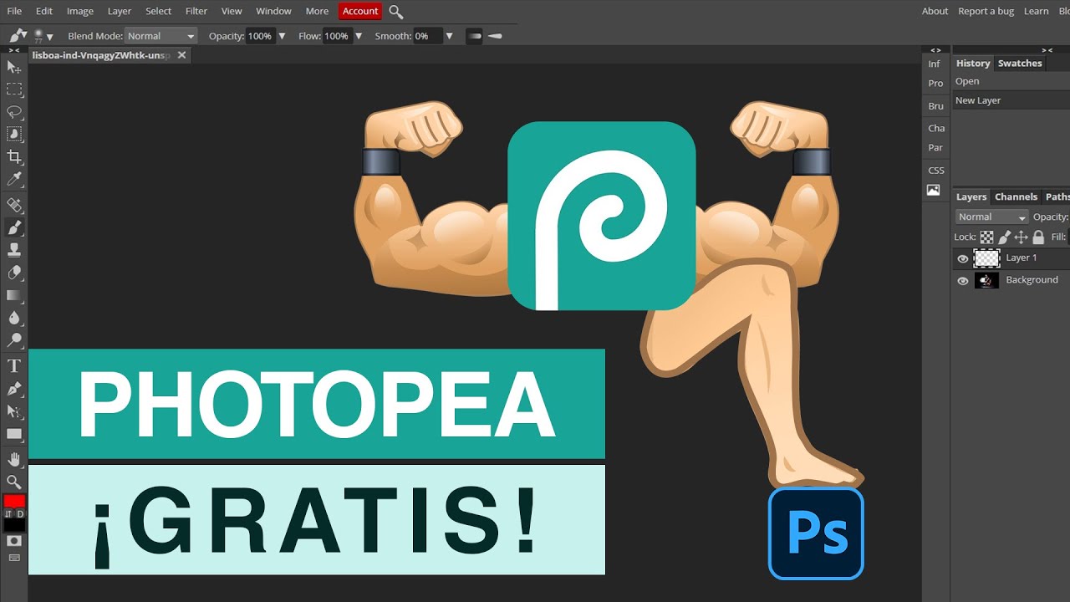
Task: Swap foreground and background colors
Action: pos(8,513)
